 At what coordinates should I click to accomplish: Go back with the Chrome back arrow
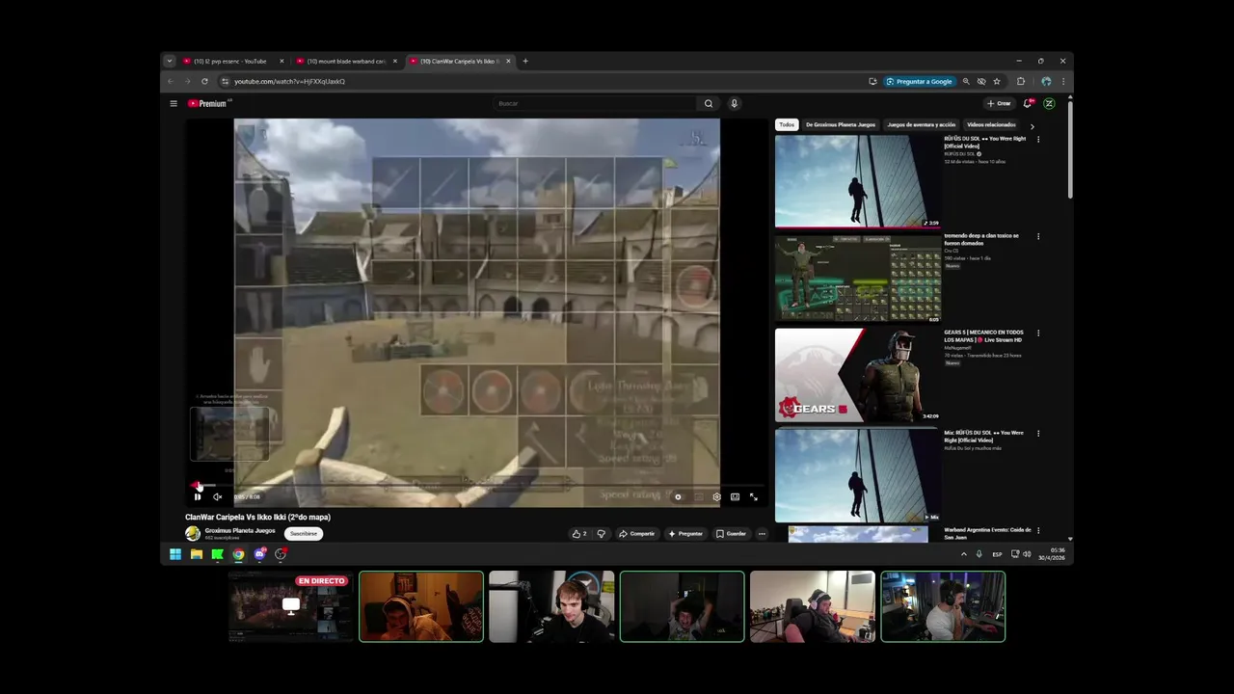pos(172,81)
